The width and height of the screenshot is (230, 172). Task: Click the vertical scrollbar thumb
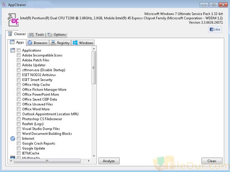(94, 68)
